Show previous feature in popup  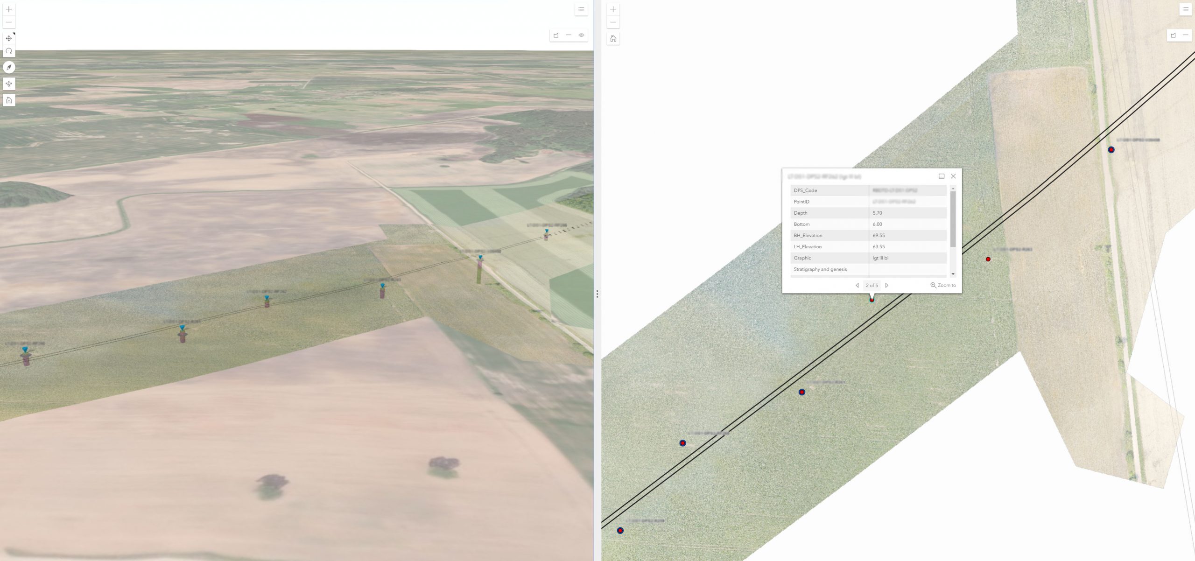[x=857, y=285]
